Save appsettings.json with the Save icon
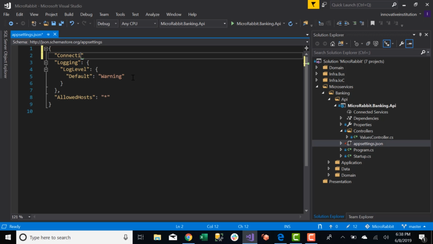 [x=53, y=23]
